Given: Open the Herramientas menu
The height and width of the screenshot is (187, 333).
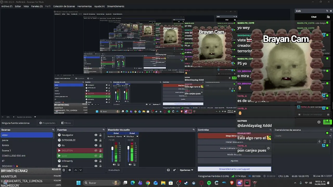Looking at the screenshot, I should [x=85, y=6].
